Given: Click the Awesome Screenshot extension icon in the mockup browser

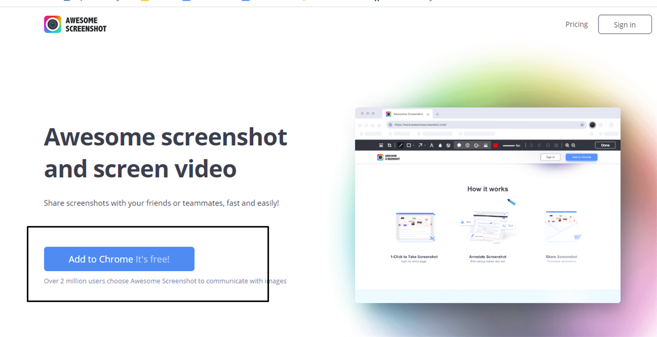Looking at the screenshot, I should tap(592, 125).
